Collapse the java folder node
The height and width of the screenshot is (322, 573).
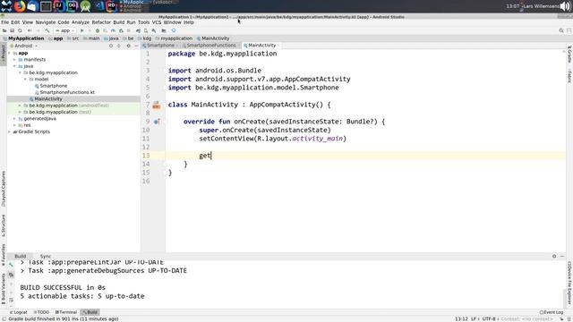tap(14, 66)
